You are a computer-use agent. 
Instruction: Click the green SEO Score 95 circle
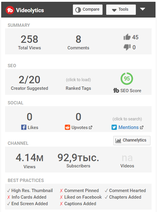coord(127,79)
